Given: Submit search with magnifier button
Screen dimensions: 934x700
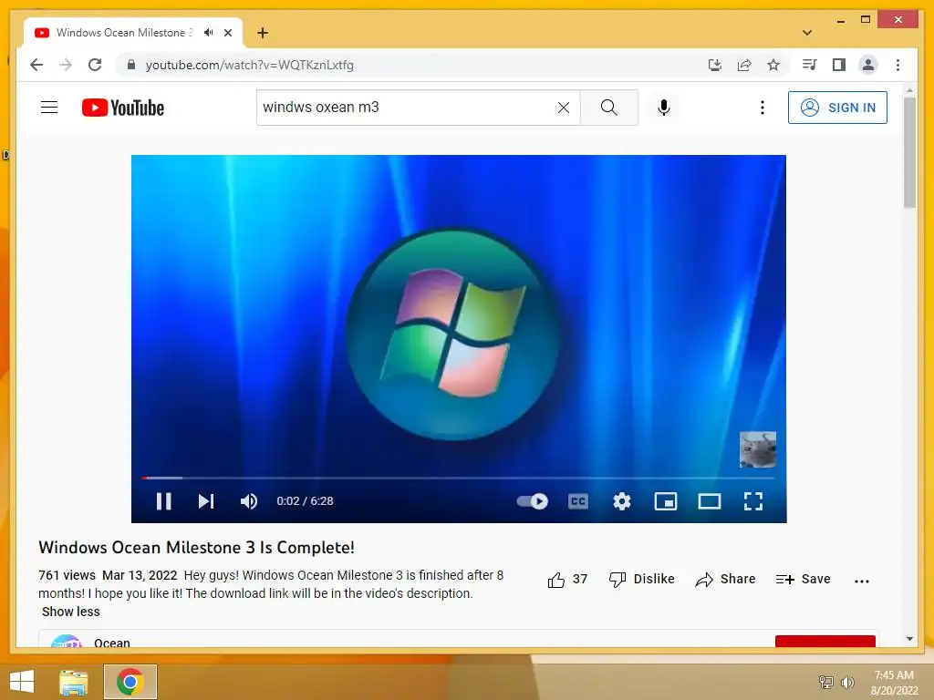Looking at the screenshot, I should [608, 108].
